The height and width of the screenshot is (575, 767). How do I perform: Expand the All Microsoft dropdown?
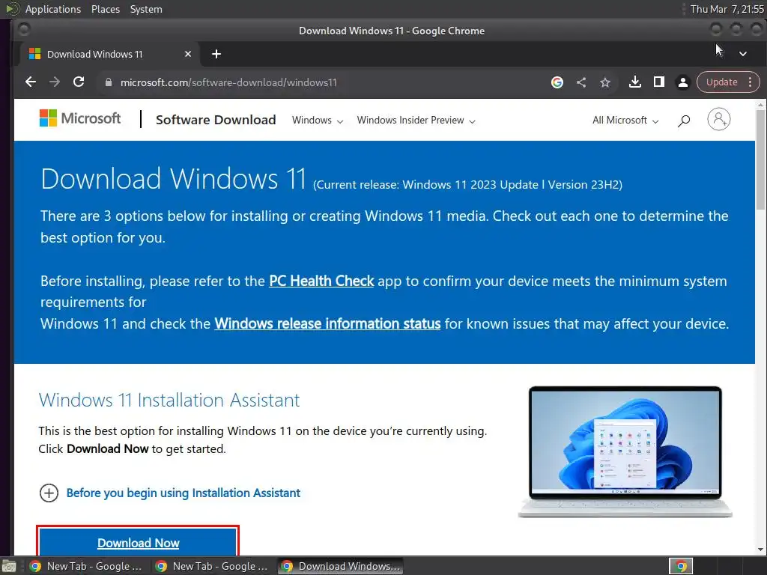point(625,121)
